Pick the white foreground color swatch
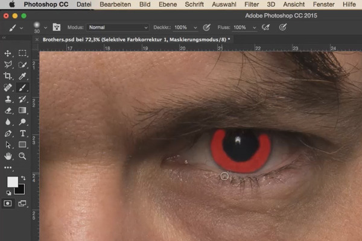362x241 pixels. pyautogui.click(x=11, y=181)
